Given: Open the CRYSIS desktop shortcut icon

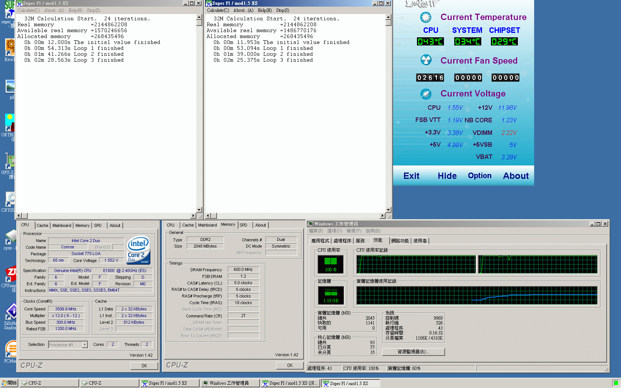Looking at the screenshot, I should pos(10,200).
